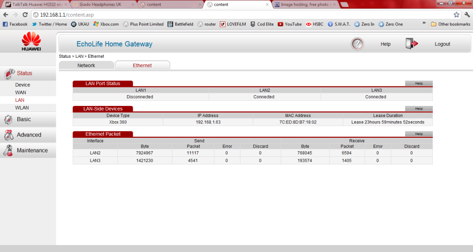Image resolution: width=473 pixels, height=252 pixels.
Task: Expand the Maintenance menu section
Action: (x=28, y=150)
